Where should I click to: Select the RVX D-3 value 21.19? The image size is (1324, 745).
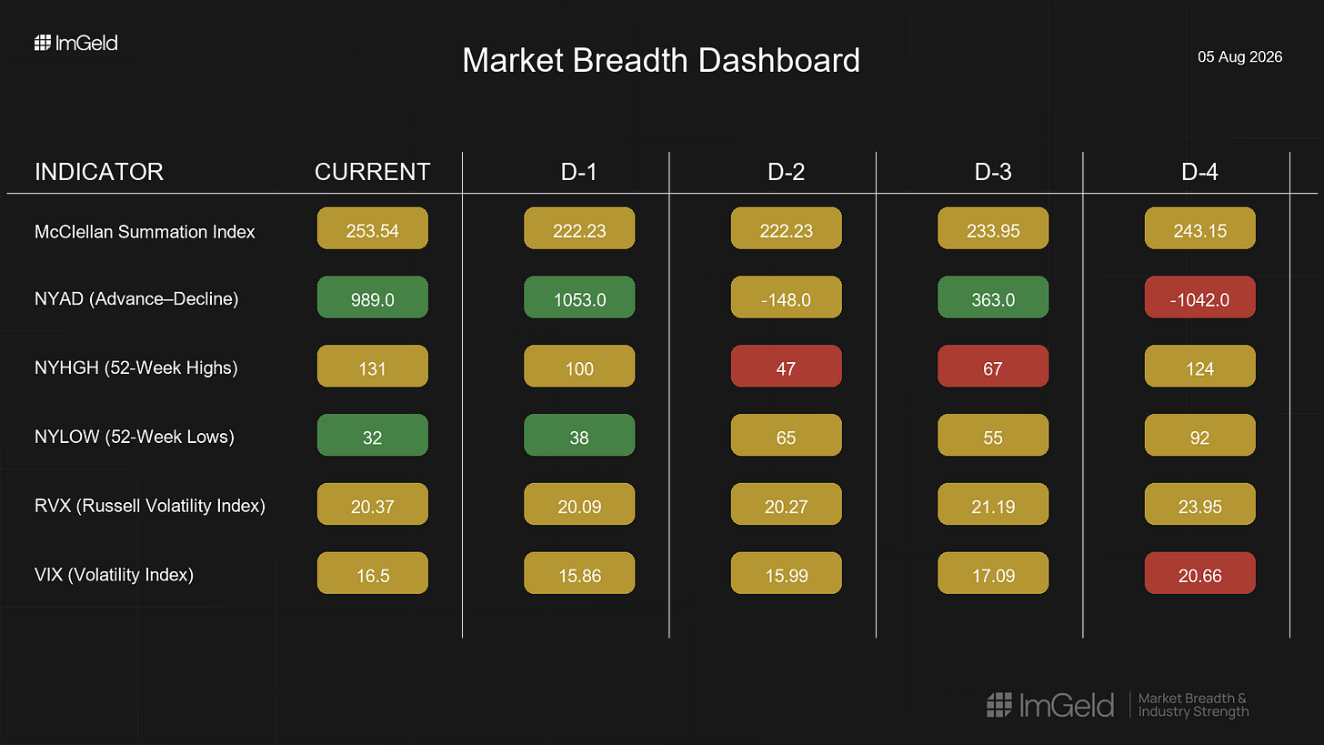click(993, 505)
